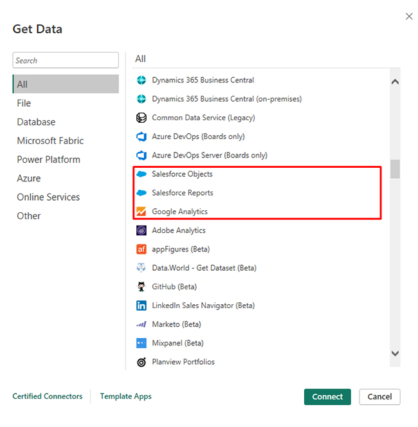
Task: Choose 'Azure DevOps (Boards only)' text
Action: tap(198, 136)
